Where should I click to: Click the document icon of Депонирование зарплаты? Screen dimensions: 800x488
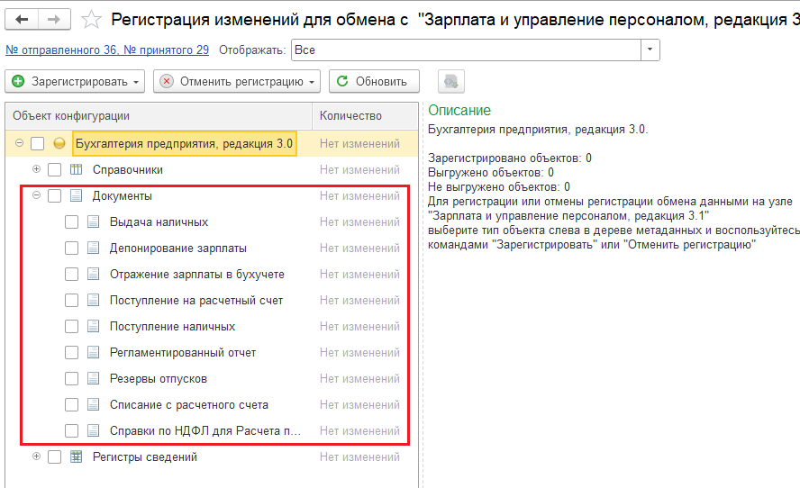tap(93, 248)
